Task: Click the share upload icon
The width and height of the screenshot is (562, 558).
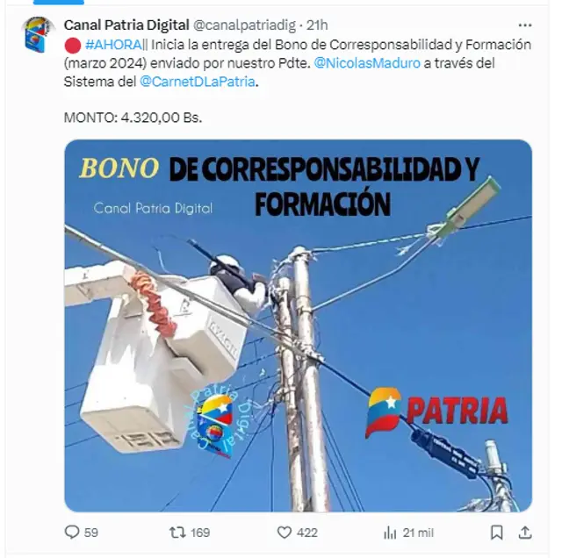Action: click(x=525, y=533)
